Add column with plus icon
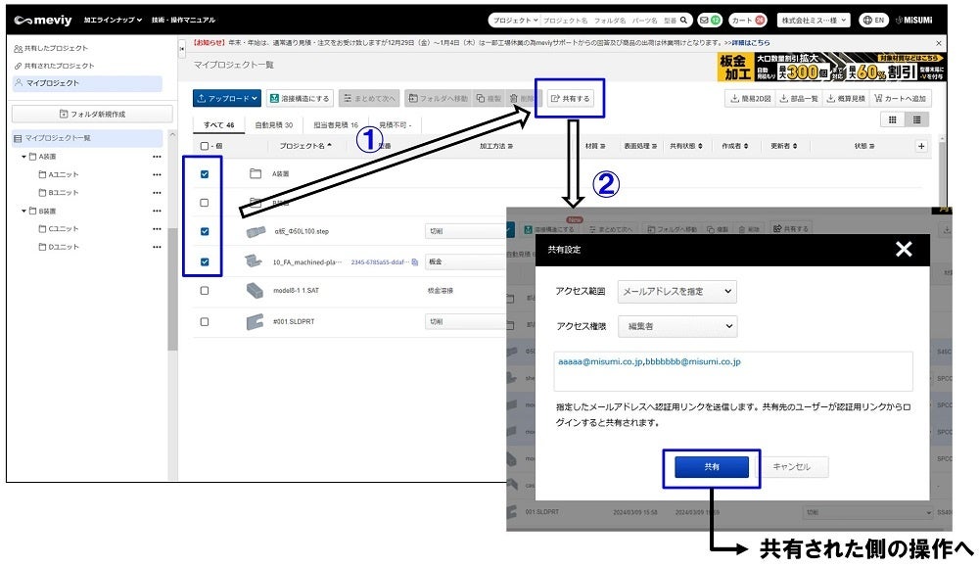The width and height of the screenshot is (979, 568). (921, 146)
